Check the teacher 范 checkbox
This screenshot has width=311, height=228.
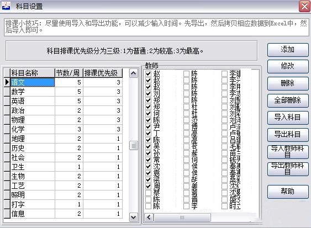[186, 120]
